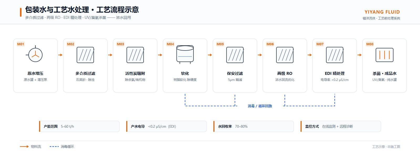Viewport: 420px width, 157px height.
Task: Select the M07 tag badge
Action: pos(320,44)
